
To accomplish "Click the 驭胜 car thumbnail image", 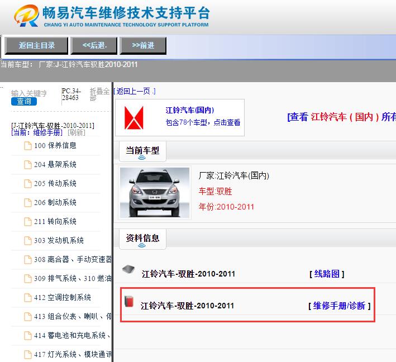I will point(155,193).
